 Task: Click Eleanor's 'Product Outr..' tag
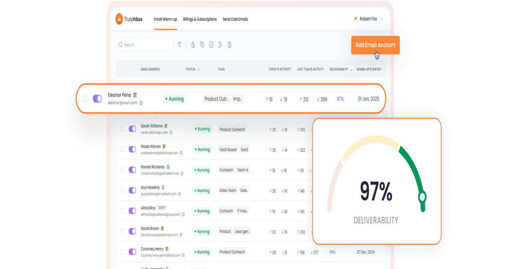[x=216, y=99]
